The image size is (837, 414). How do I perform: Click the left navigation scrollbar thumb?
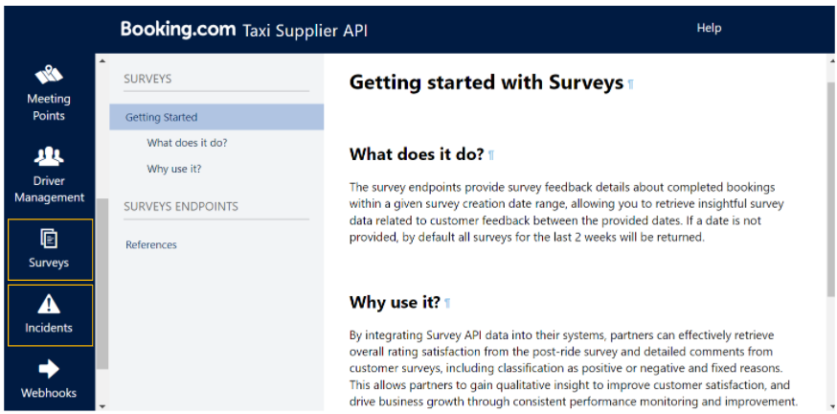(x=102, y=284)
